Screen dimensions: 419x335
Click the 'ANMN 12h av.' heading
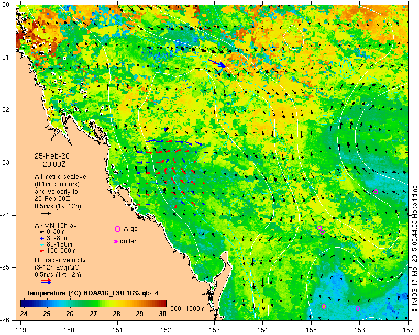(x=57, y=226)
